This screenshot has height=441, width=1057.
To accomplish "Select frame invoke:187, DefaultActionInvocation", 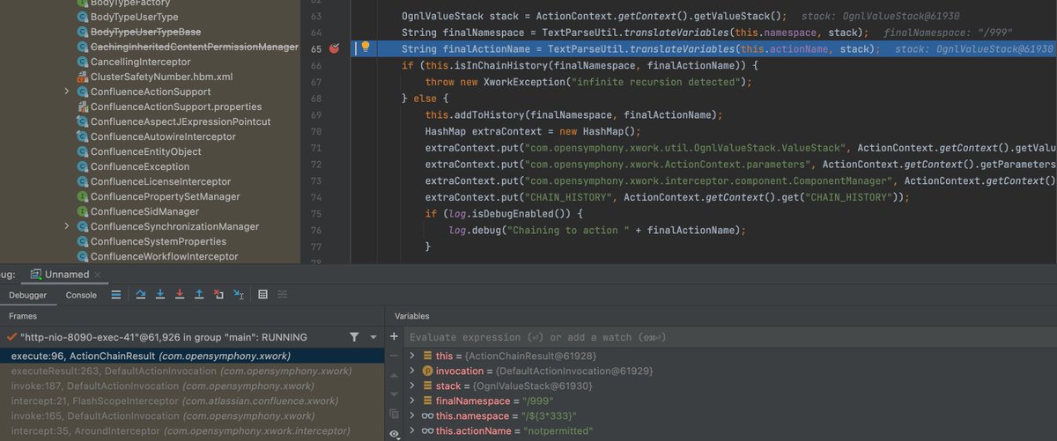I will (192, 386).
